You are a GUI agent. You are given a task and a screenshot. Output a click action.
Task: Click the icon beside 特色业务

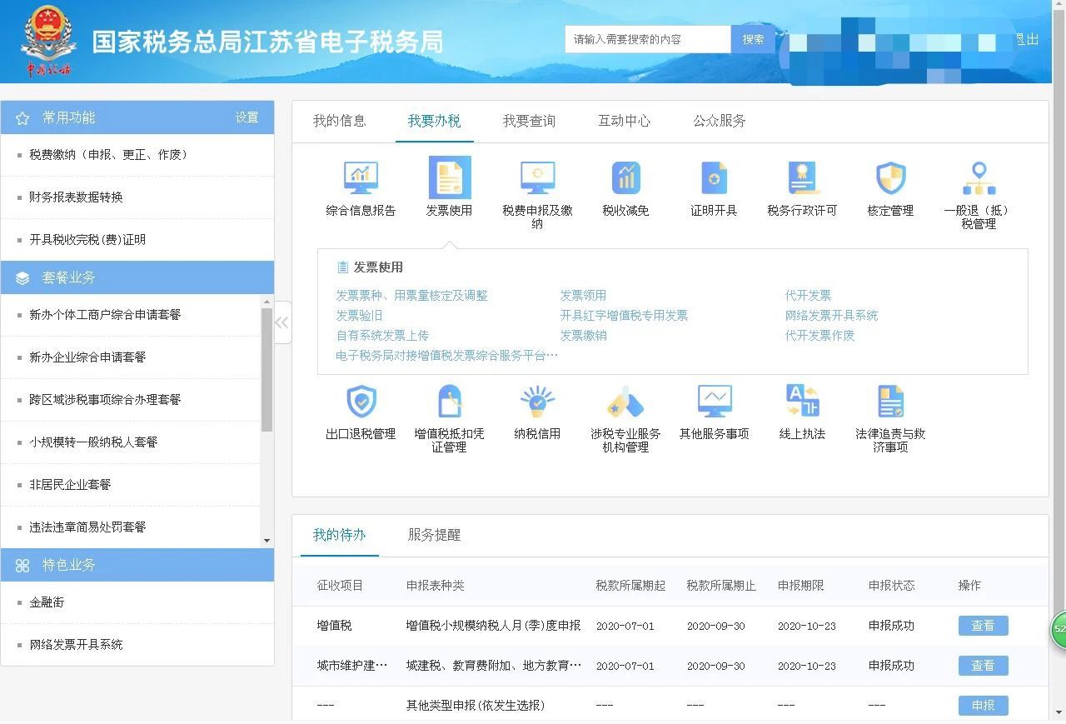(x=22, y=566)
